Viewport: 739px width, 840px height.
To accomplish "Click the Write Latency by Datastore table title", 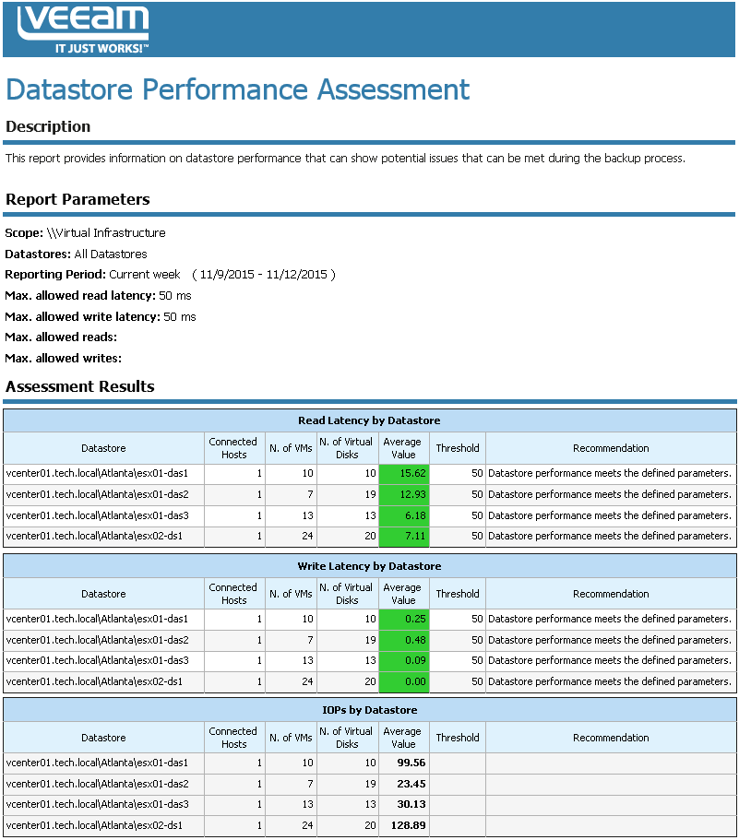I will pyautogui.click(x=369, y=566).
